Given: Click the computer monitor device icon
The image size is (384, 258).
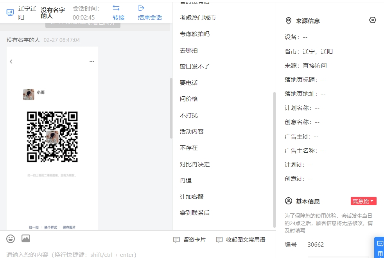Looking at the screenshot, I should (10, 12).
